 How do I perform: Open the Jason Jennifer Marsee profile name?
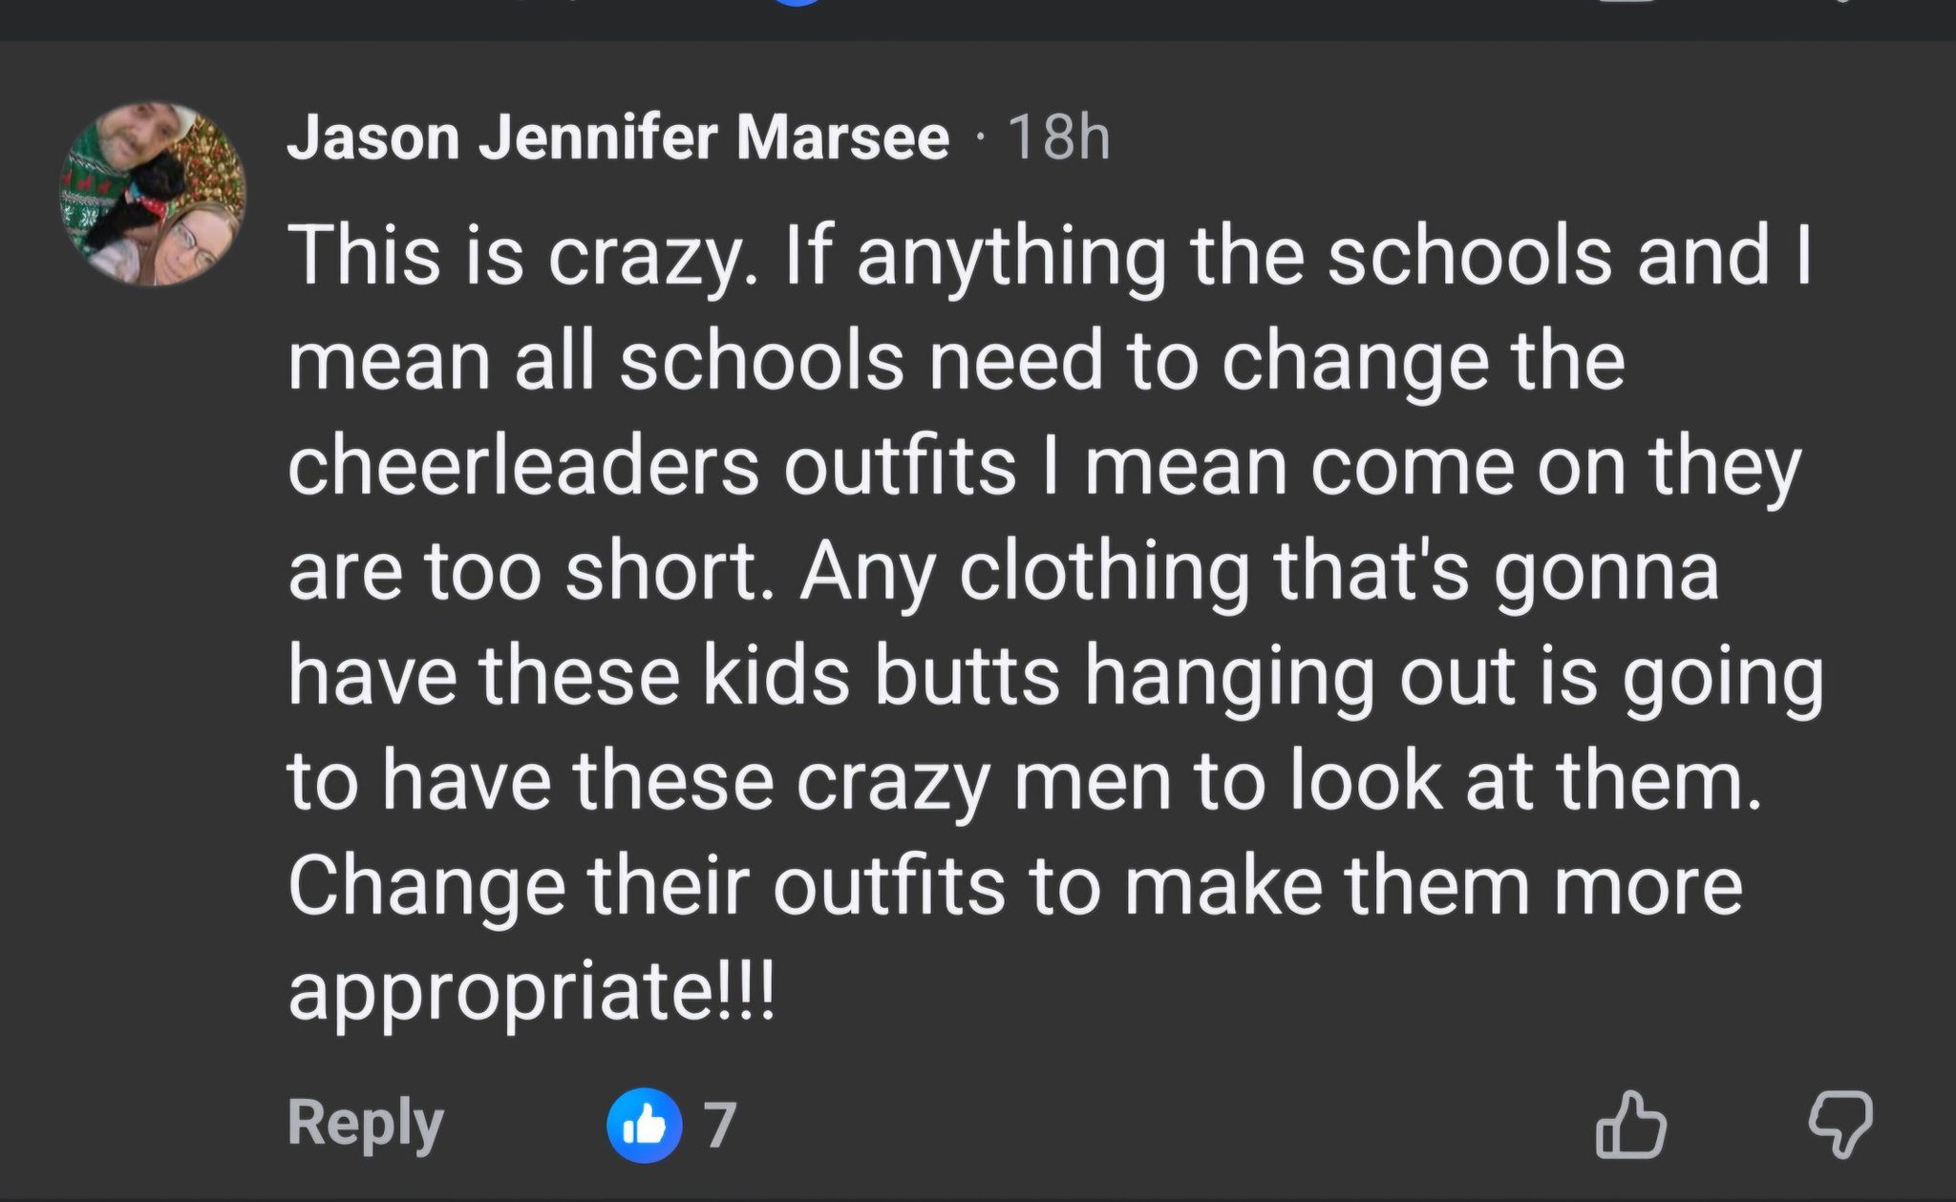tap(617, 137)
